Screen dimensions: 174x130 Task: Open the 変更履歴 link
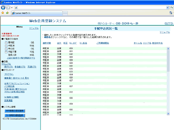[8, 100]
